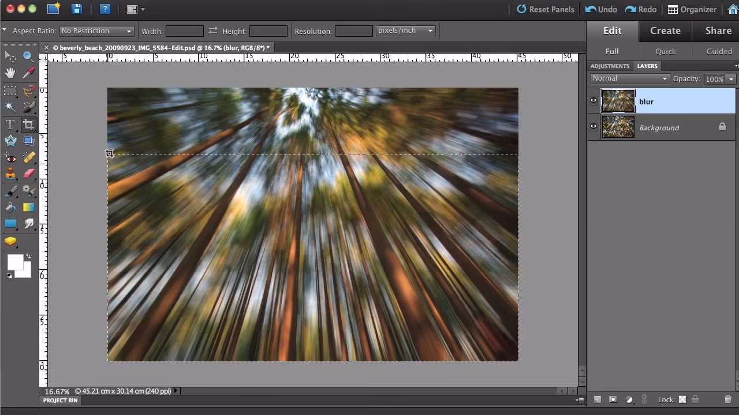
Task: Open the Adjustments panel tab
Action: [x=610, y=66]
